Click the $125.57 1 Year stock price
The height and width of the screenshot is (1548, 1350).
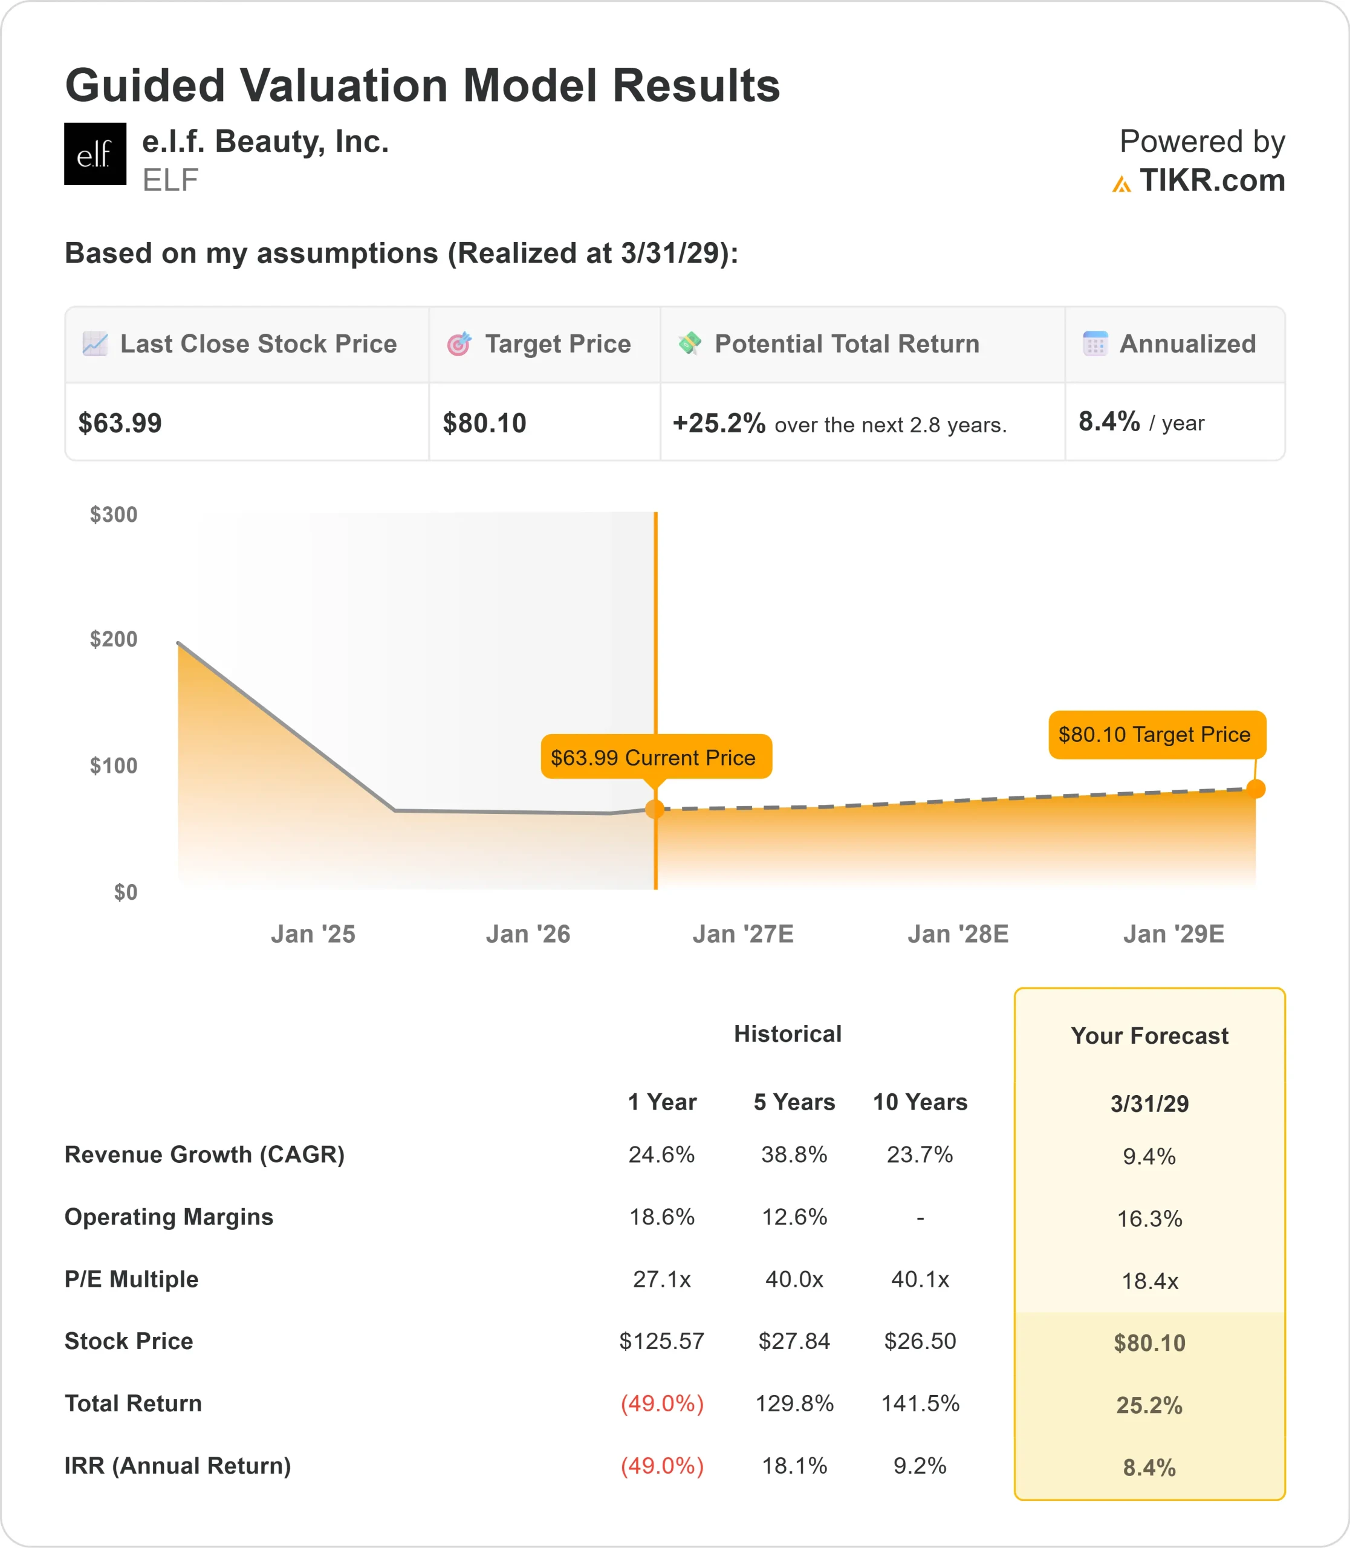[x=662, y=1341]
